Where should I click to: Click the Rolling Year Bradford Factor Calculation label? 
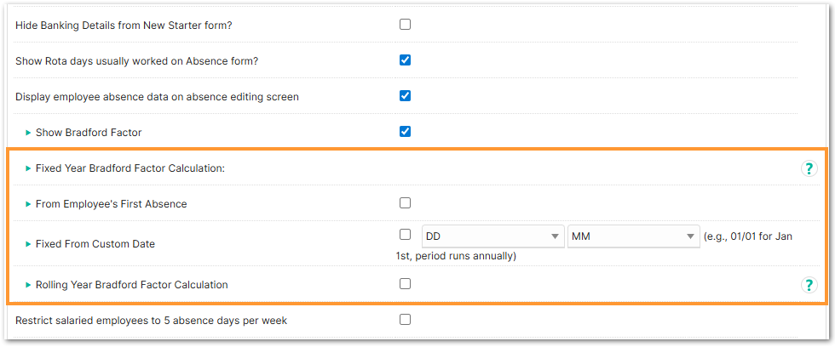point(131,285)
